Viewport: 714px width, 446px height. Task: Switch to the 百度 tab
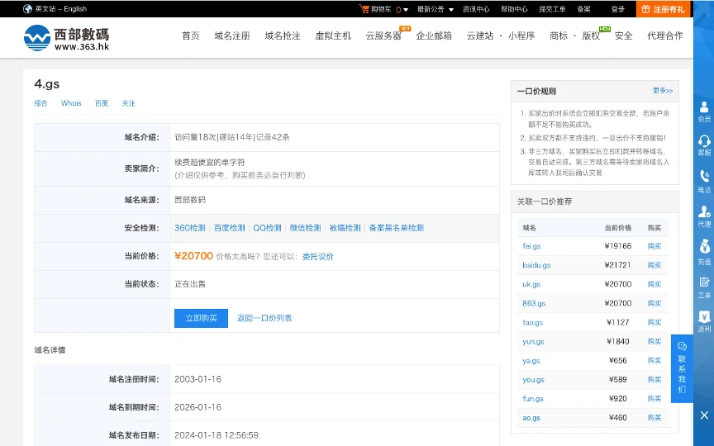(x=102, y=103)
